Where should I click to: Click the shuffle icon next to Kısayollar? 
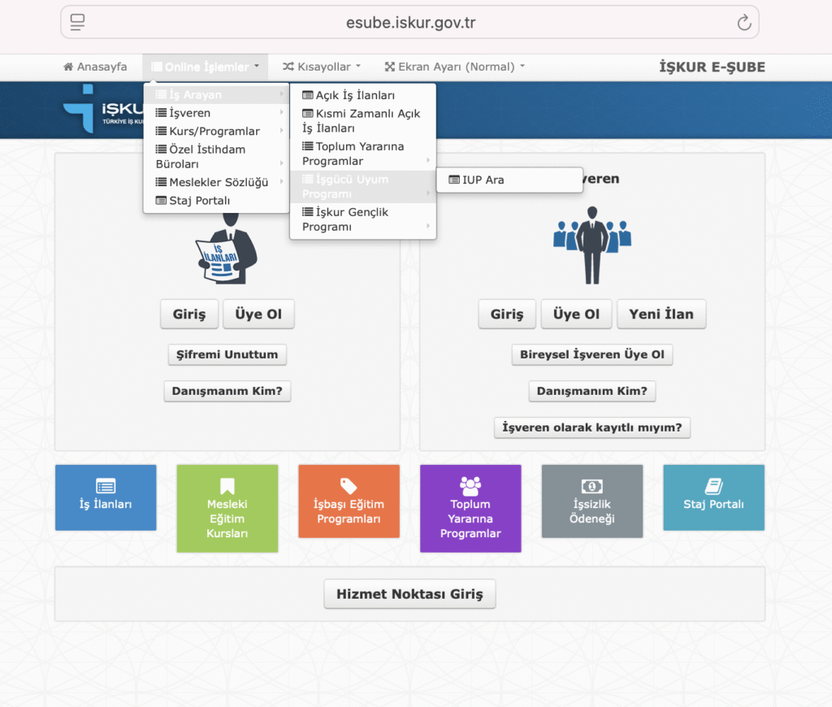click(288, 67)
